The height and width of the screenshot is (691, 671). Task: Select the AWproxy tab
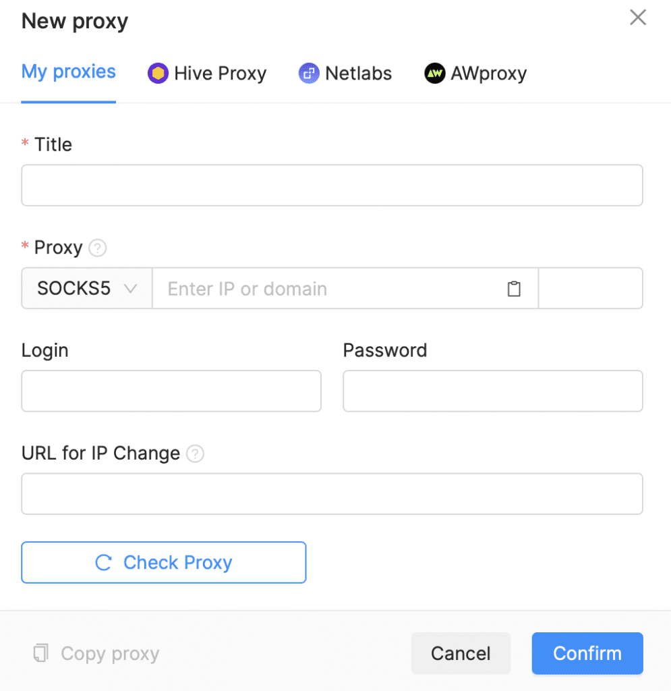pyautogui.click(x=475, y=73)
